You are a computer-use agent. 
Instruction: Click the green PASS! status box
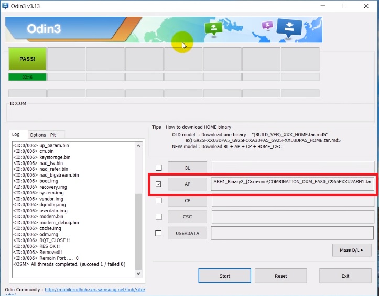pyautogui.click(x=27, y=59)
